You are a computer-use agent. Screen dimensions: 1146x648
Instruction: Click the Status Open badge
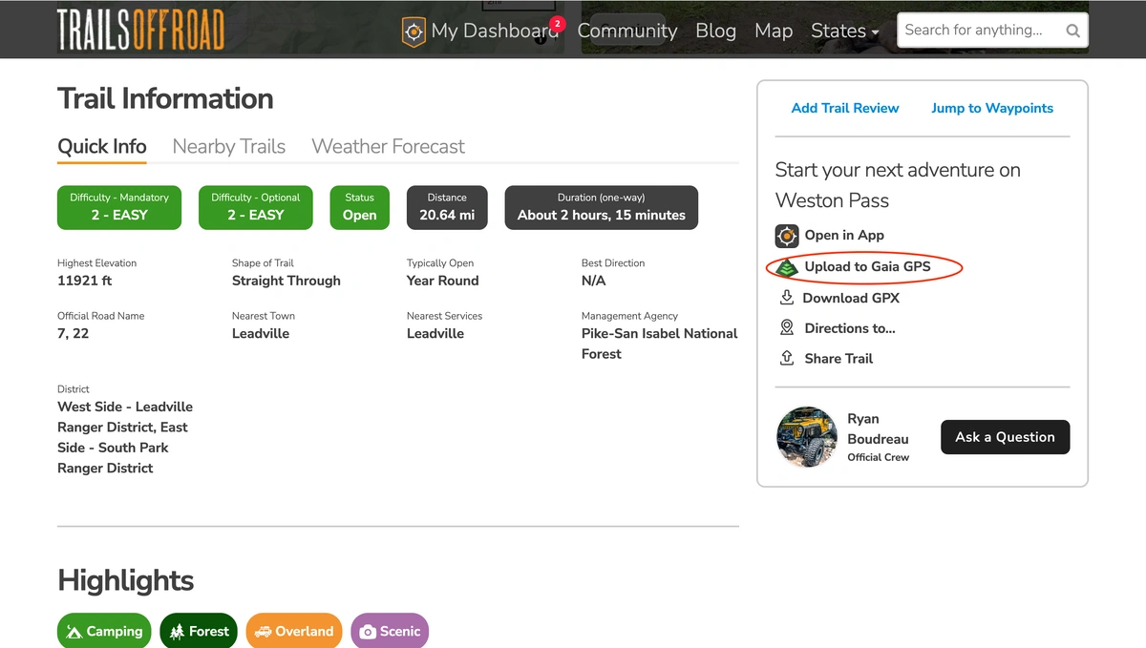(360, 207)
